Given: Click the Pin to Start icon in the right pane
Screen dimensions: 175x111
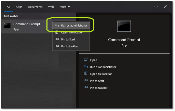Looking at the screenshot, I should point(86,81).
